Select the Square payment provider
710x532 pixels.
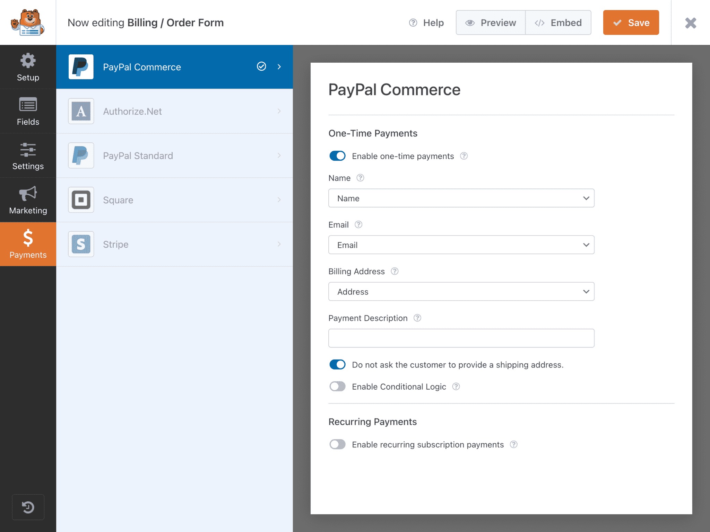pos(174,200)
